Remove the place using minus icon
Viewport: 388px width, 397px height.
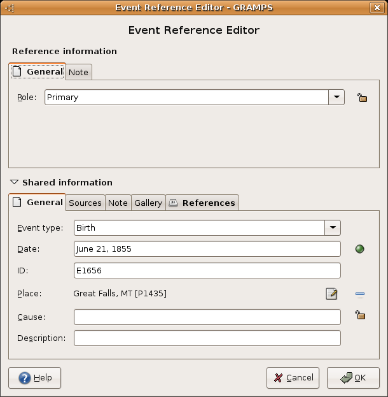point(360,294)
